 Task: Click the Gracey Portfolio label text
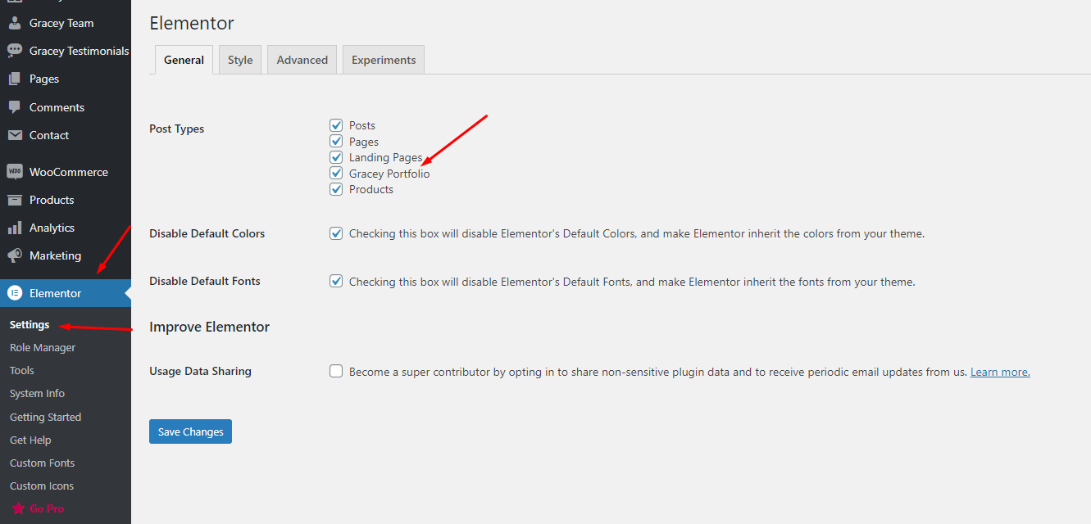[x=389, y=174]
